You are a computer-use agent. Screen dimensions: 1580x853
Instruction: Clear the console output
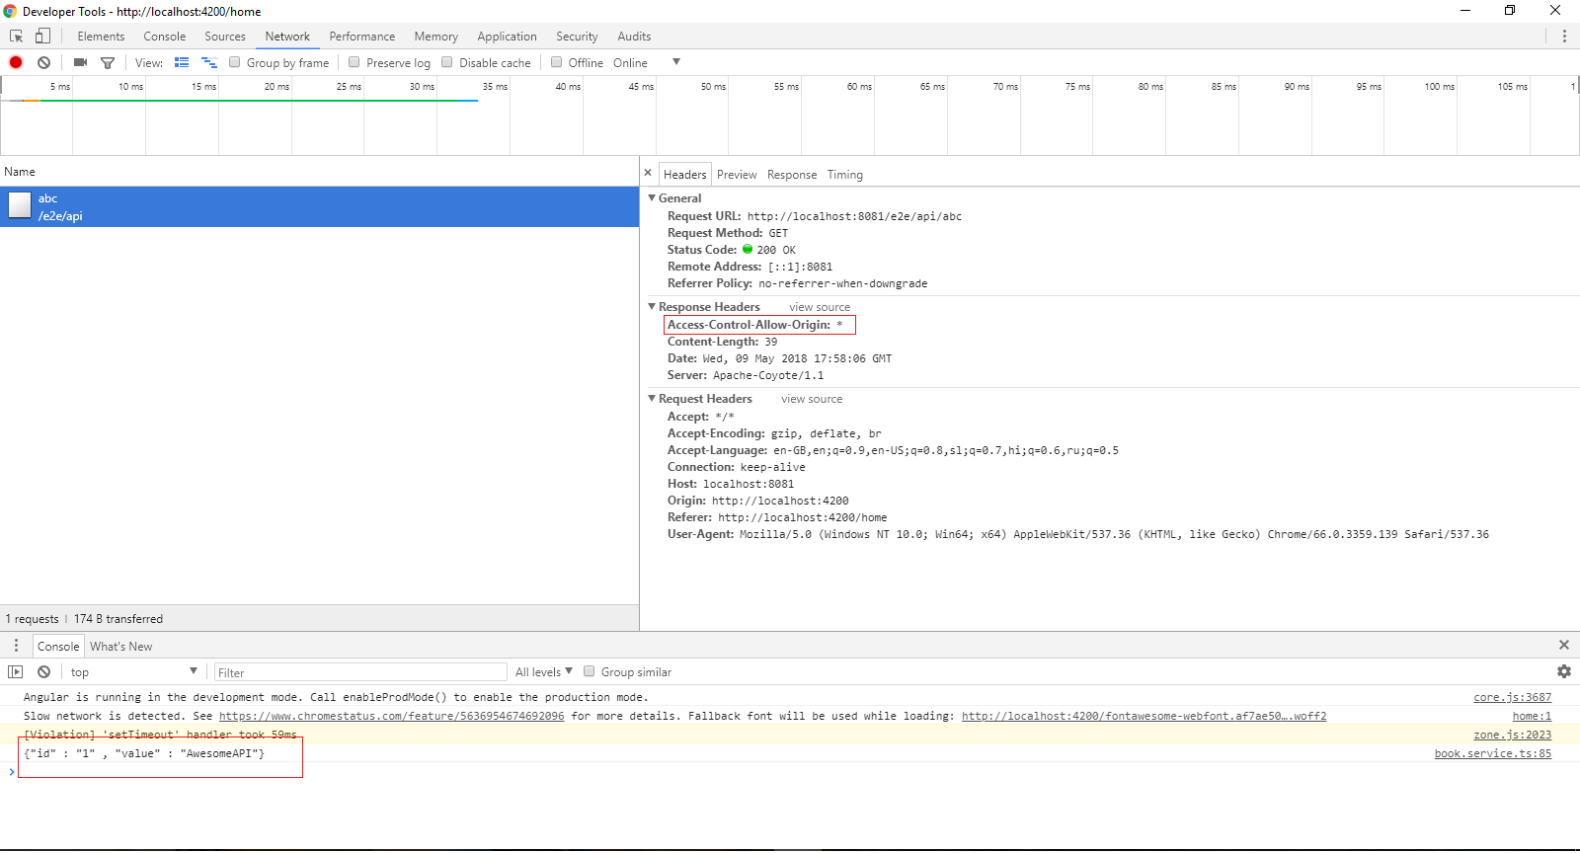[x=43, y=671]
